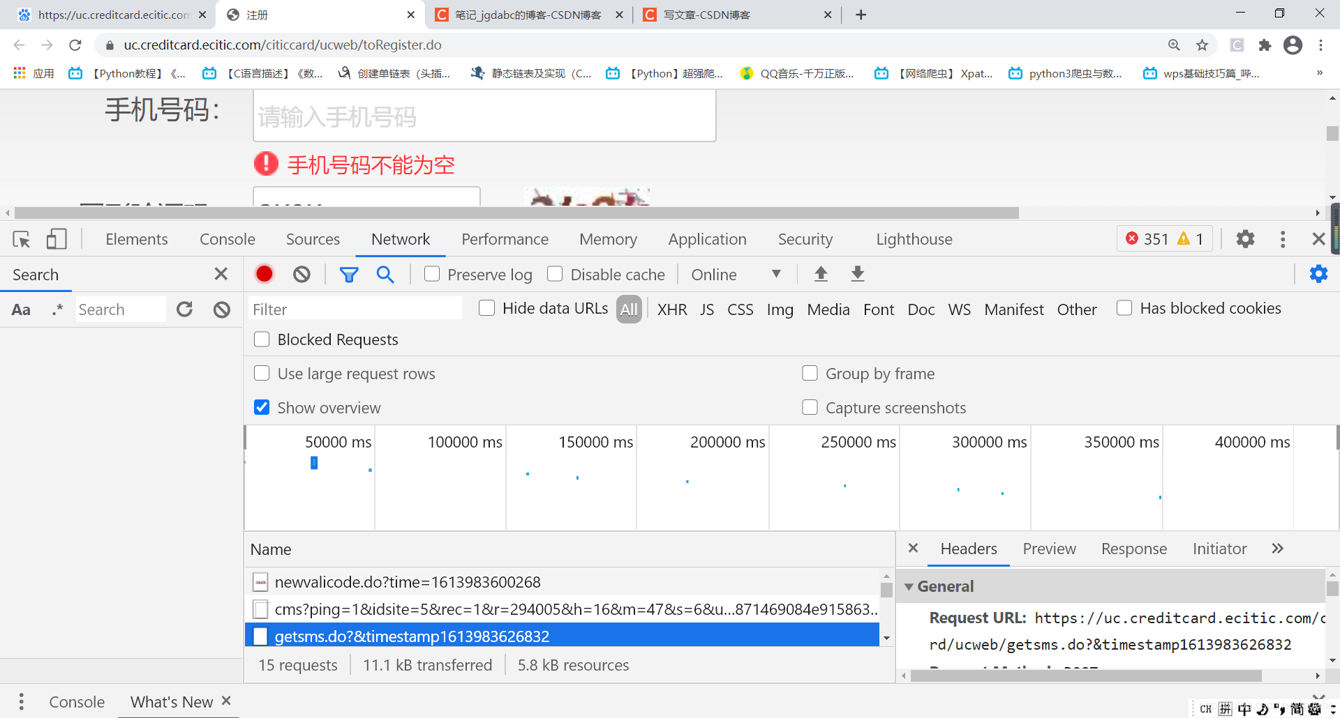Viewport: 1340px width, 718px height.
Task: Open the Application tab
Action: (x=707, y=239)
